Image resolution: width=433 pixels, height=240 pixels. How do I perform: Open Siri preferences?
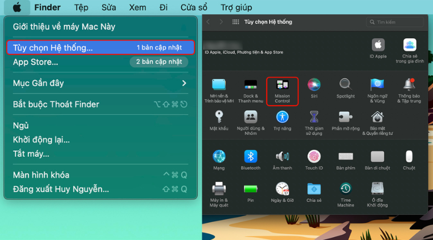[x=314, y=89]
